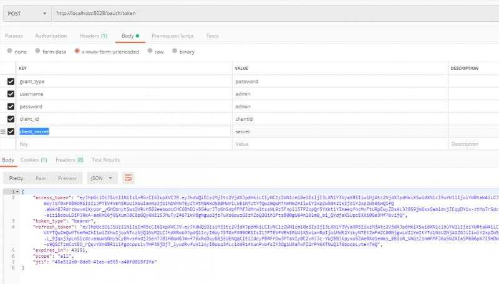This screenshot has width=499, height=284.
Task: Click the "token_type" line in response
Action: tap(64, 221)
